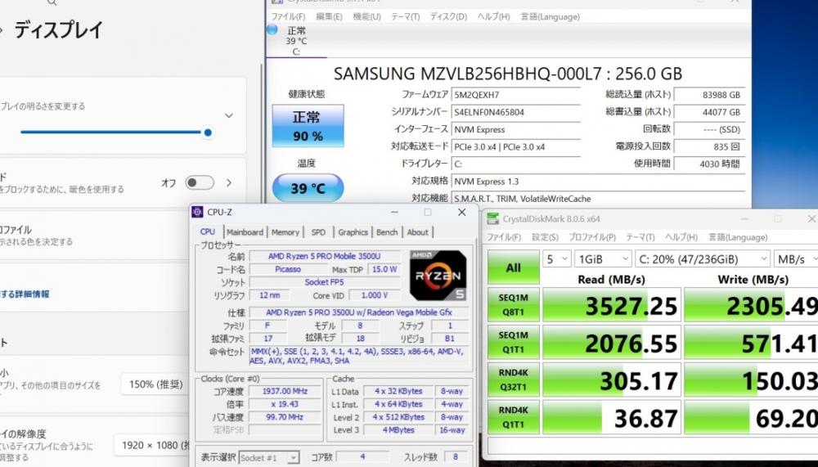Switch to the About tab in CPU-Z

pos(417,232)
